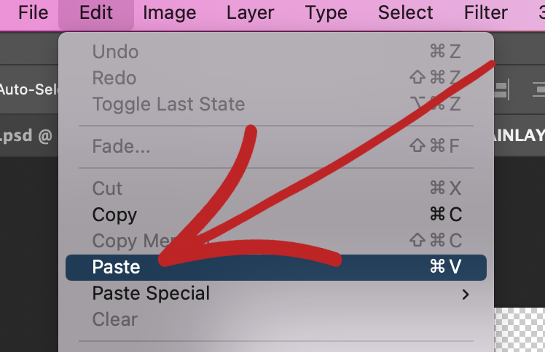
Task: Open the Select menu
Action: (405, 13)
